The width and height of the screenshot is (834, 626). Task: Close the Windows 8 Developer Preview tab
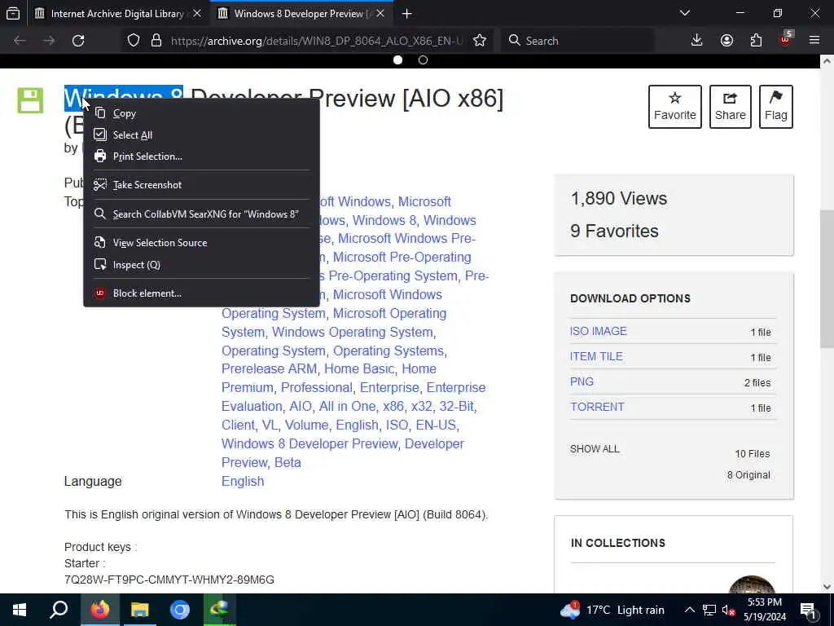pyautogui.click(x=380, y=14)
